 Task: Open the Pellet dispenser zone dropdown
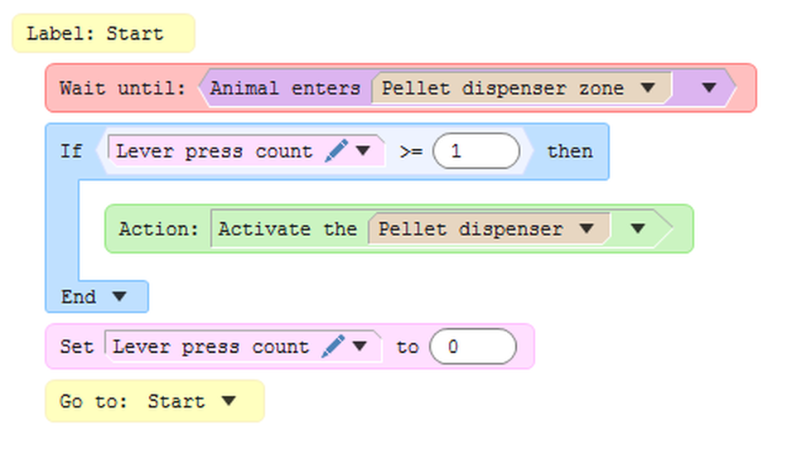[x=648, y=88]
